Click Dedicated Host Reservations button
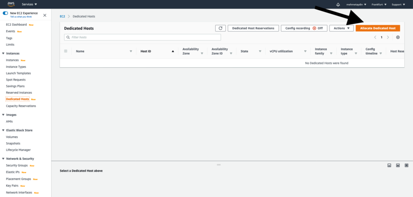Screen dimensions: 413x197 253,28
